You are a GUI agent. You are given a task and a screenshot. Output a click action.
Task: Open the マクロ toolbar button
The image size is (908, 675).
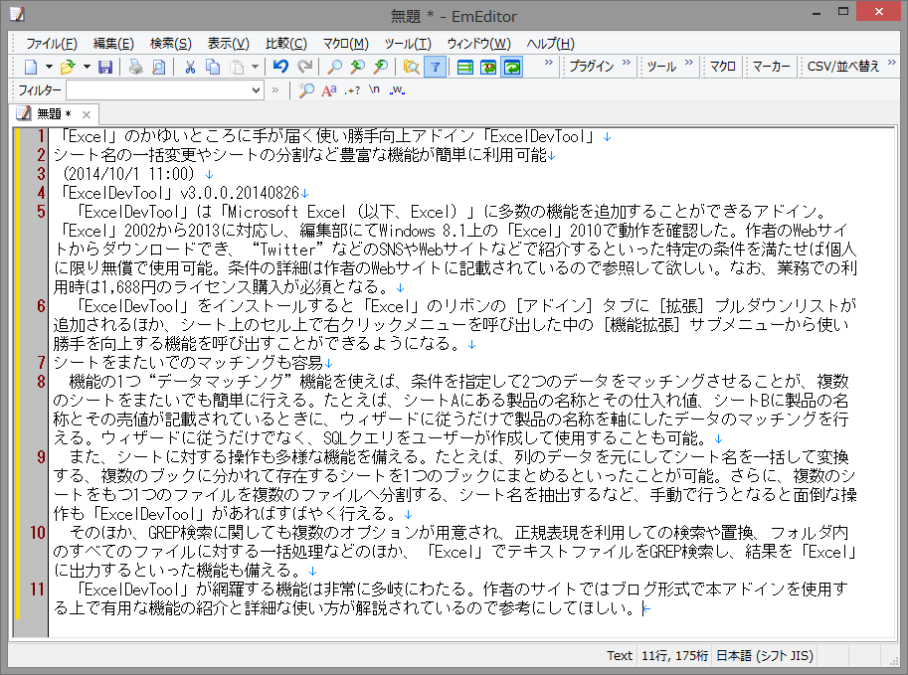(723, 67)
